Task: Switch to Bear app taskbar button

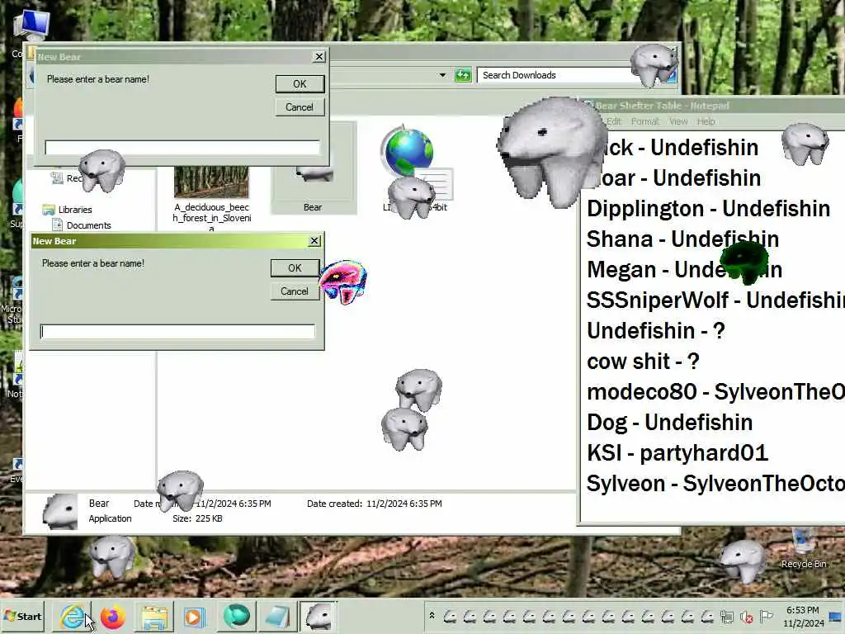Action: (x=319, y=617)
